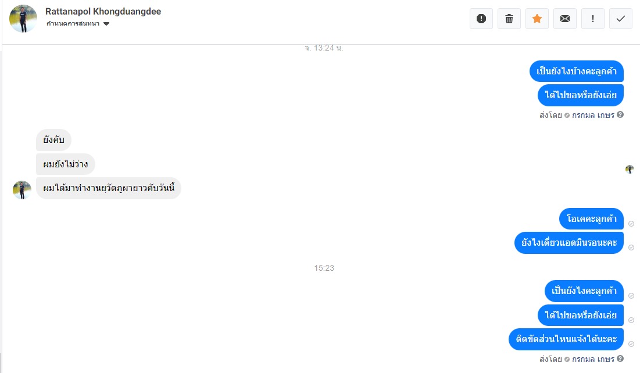Mark as unread using envelope icon
The width and height of the screenshot is (640, 373).
565,19
